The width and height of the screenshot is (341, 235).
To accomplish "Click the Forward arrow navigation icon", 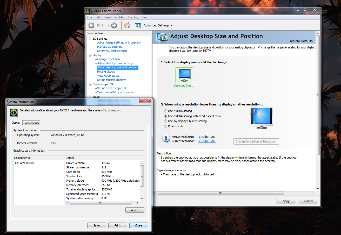I will 114,25.
